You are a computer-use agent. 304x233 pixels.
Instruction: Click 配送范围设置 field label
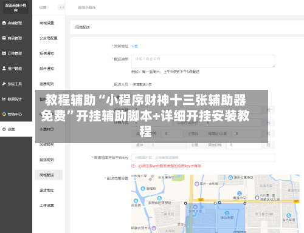(117, 178)
